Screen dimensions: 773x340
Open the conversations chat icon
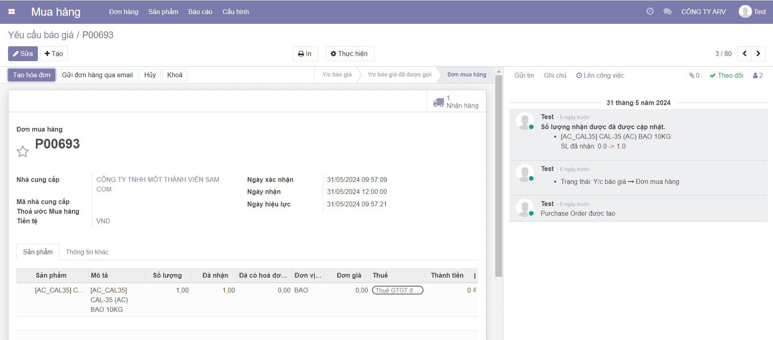click(667, 12)
